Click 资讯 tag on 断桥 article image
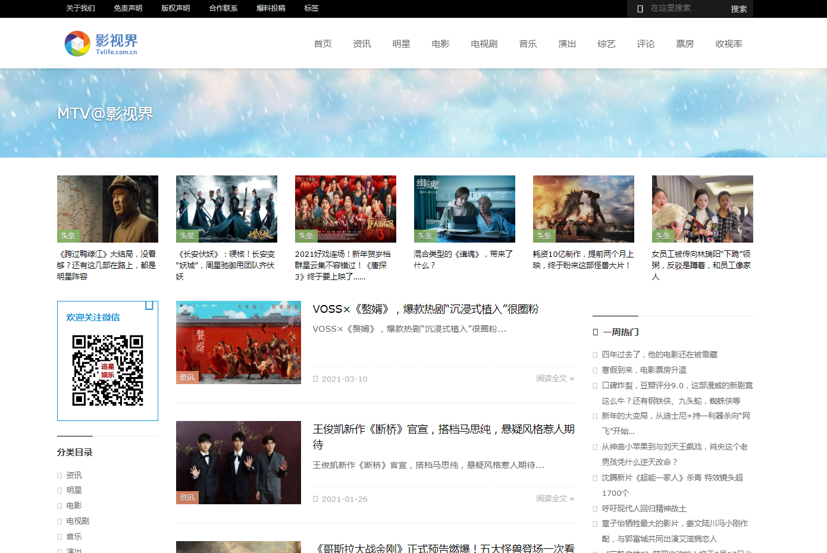 point(187,498)
